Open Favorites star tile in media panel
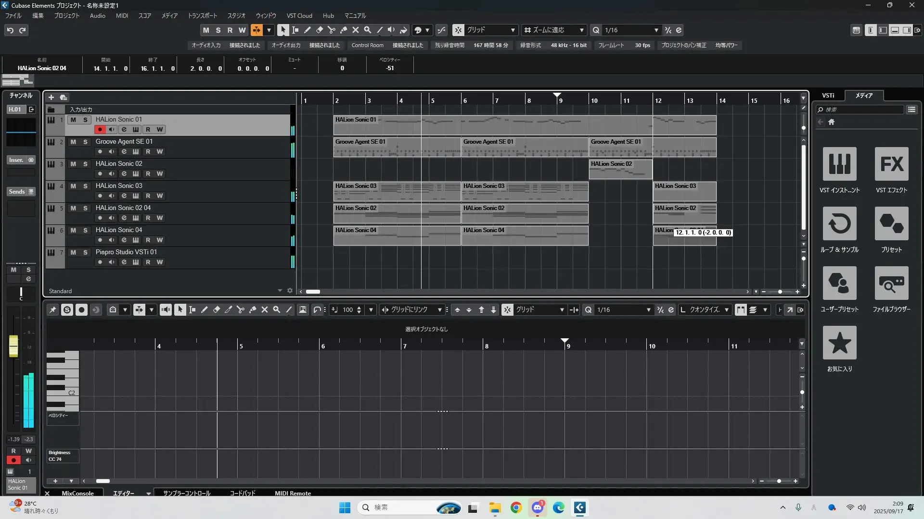This screenshot has height=519, width=924. 839,343
